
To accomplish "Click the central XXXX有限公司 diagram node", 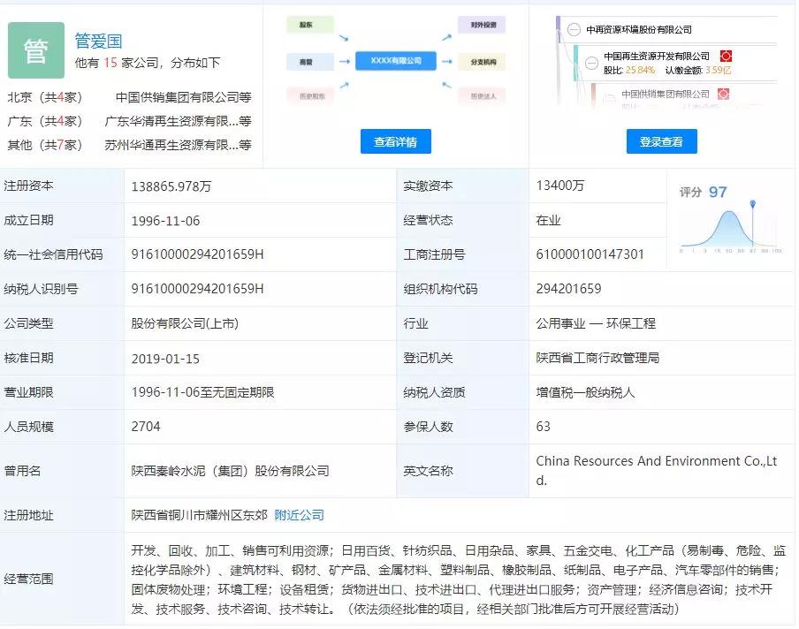I will 396,61.
